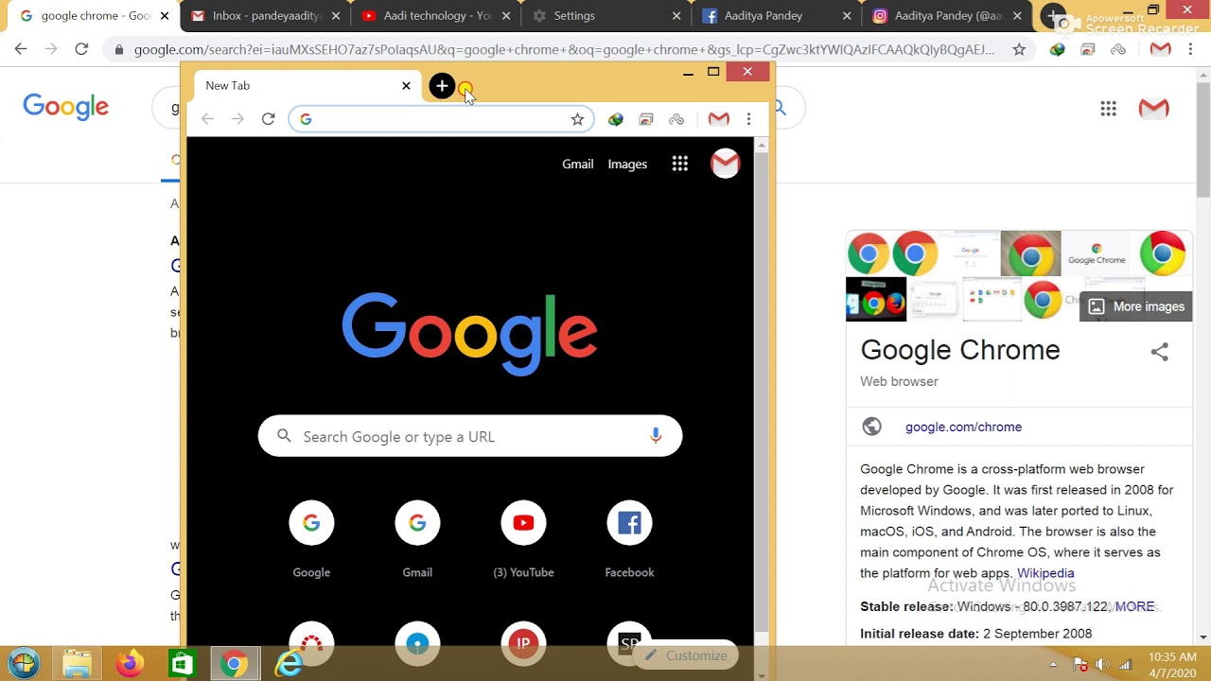
Task: Click the cloud extension icon in front window toolbar
Action: 676,119
